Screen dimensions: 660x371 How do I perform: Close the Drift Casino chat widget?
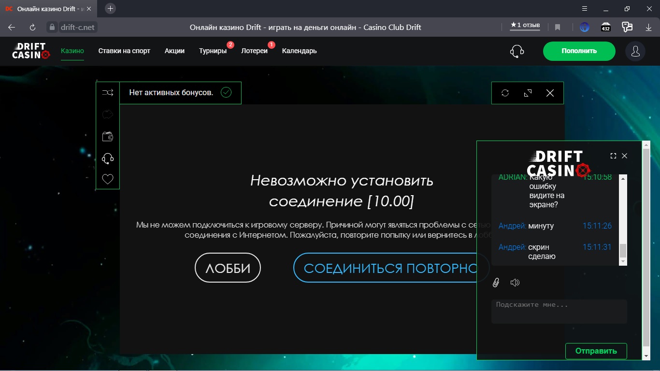(624, 156)
